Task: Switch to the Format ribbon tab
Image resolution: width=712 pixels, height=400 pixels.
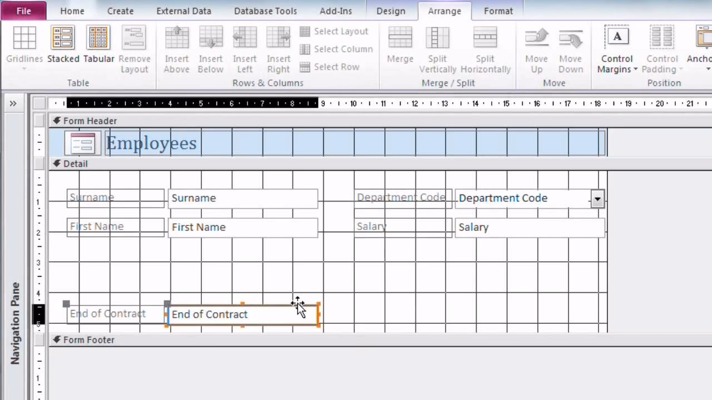Action: point(498,11)
